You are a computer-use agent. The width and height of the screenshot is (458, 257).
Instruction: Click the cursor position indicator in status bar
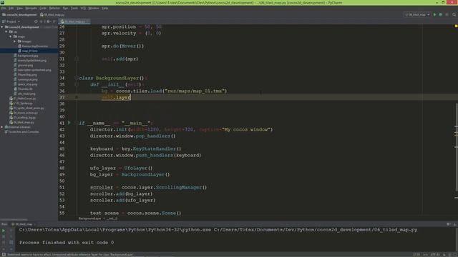[416, 255]
